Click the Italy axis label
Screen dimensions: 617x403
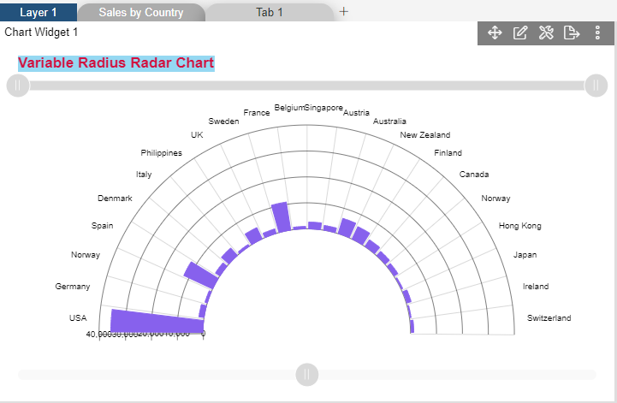point(144,175)
